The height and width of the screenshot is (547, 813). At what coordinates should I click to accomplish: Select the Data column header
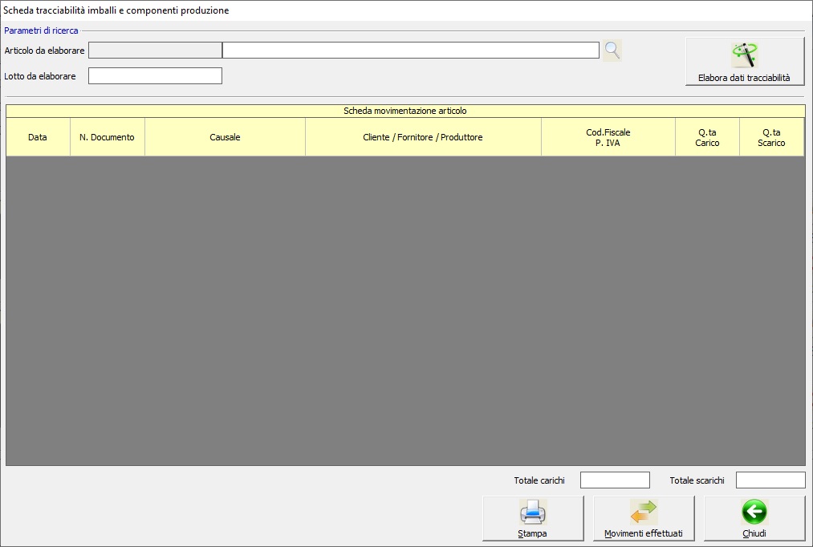coord(38,137)
